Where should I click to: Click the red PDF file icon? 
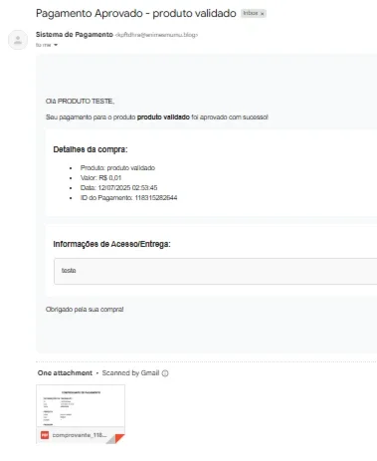(x=45, y=435)
